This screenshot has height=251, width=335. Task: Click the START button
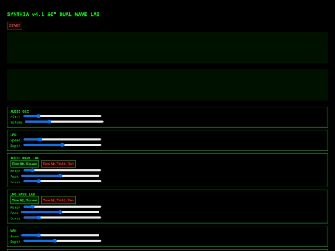tap(14, 25)
